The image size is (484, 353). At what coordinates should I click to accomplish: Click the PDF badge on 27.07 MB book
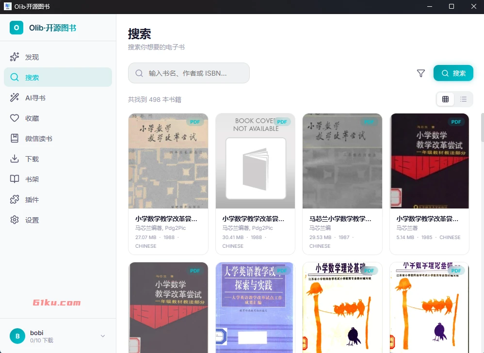195,122
